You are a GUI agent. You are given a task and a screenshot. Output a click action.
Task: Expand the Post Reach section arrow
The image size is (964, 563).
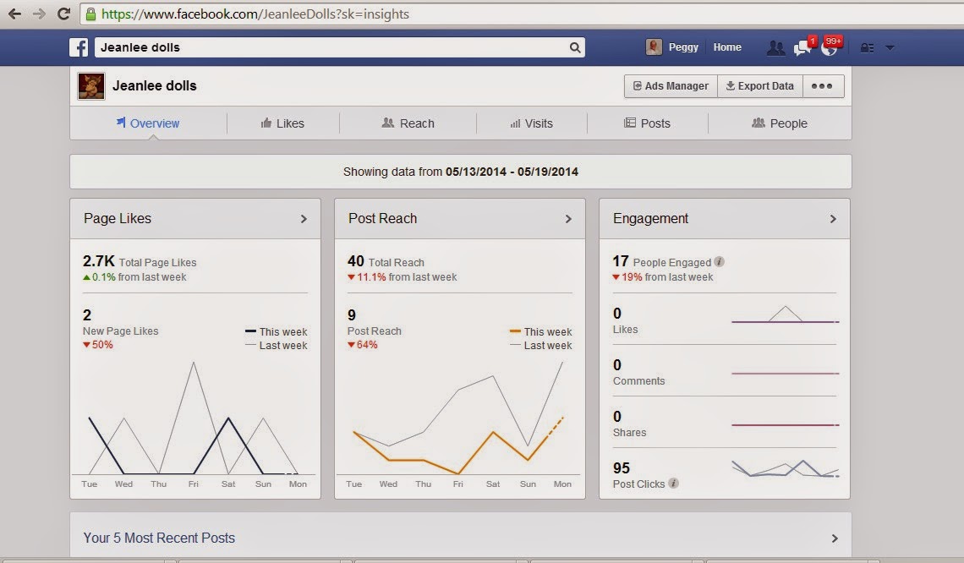pyautogui.click(x=568, y=218)
